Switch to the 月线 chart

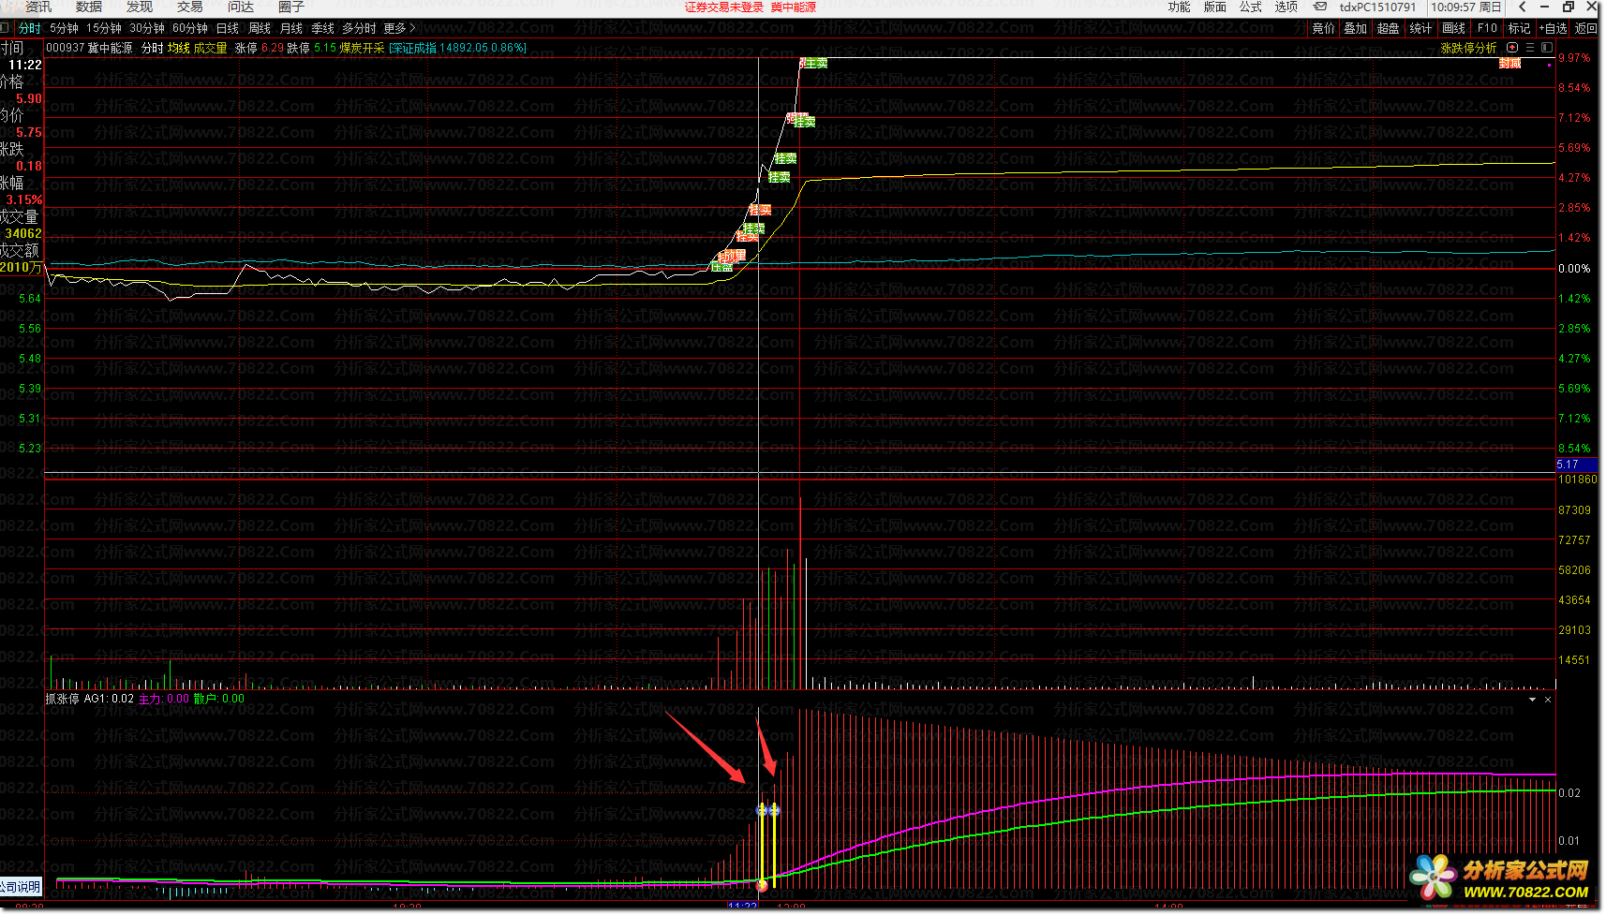pyautogui.click(x=291, y=28)
